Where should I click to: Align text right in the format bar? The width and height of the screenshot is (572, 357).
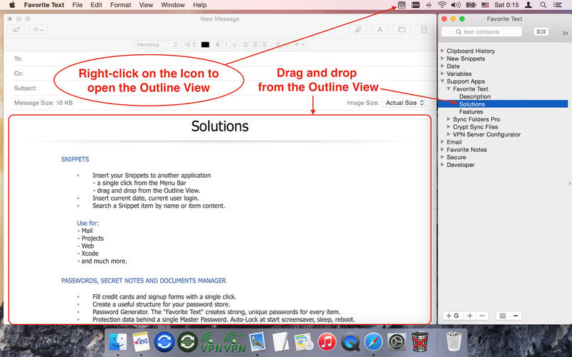(x=264, y=44)
